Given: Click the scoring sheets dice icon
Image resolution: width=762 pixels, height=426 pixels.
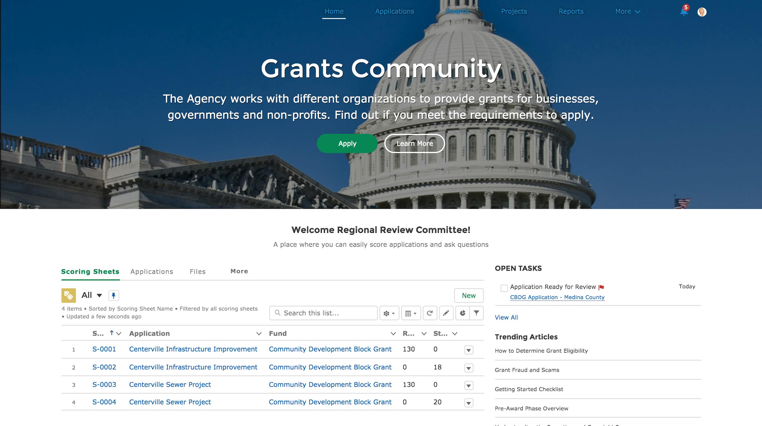Looking at the screenshot, I should click(68, 295).
